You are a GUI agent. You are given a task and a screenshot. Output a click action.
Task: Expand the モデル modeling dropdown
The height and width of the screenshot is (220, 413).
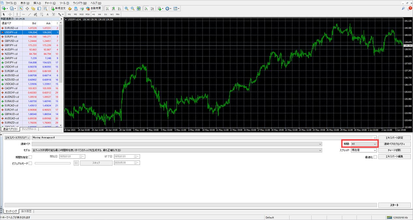tap(177, 150)
